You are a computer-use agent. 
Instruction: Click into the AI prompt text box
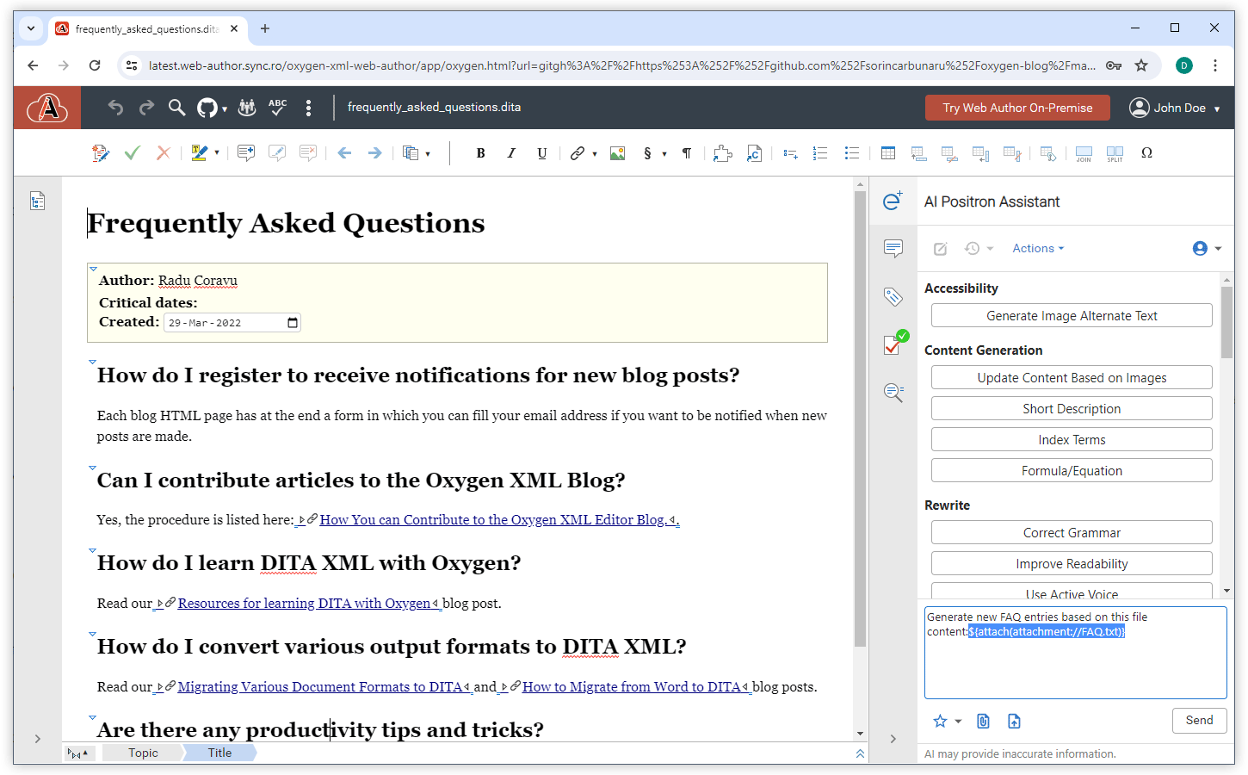(1076, 653)
